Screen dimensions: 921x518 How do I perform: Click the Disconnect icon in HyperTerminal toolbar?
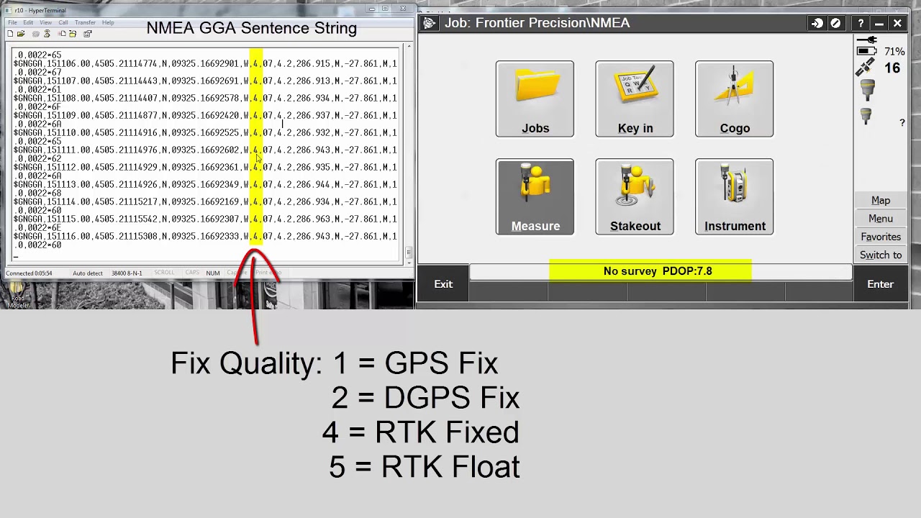tap(47, 34)
